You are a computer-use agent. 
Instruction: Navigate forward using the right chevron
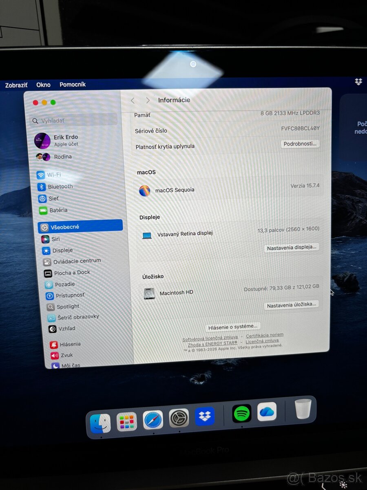point(148,100)
